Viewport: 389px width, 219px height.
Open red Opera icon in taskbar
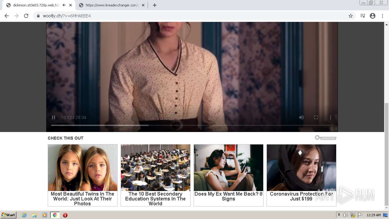[65, 215]
